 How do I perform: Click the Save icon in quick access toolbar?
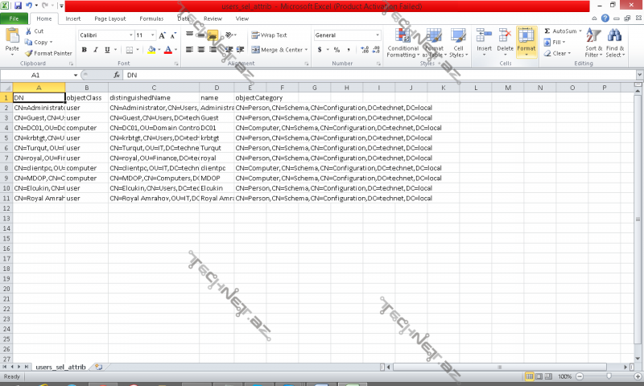17,6
